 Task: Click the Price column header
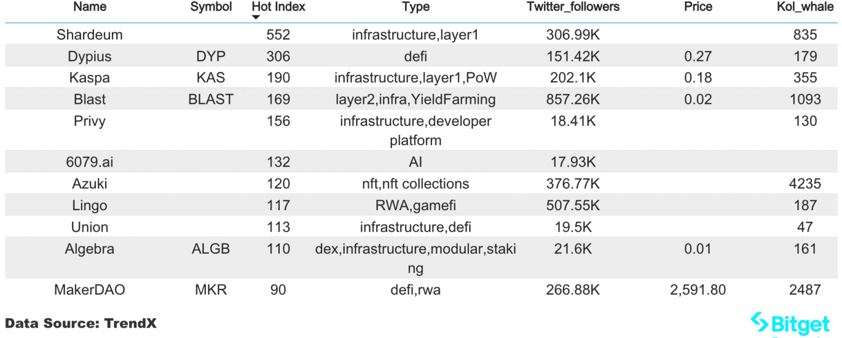[x=698, y=7]
